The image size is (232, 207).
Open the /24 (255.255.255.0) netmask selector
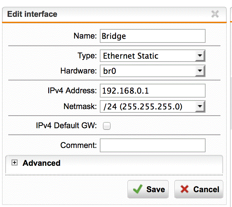click(x=153, y=106)
